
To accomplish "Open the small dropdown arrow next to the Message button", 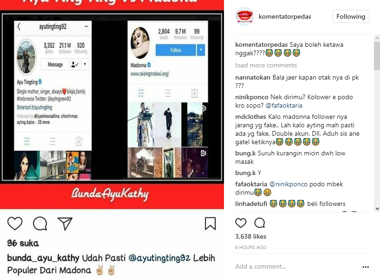I will [x=85, y=65].
